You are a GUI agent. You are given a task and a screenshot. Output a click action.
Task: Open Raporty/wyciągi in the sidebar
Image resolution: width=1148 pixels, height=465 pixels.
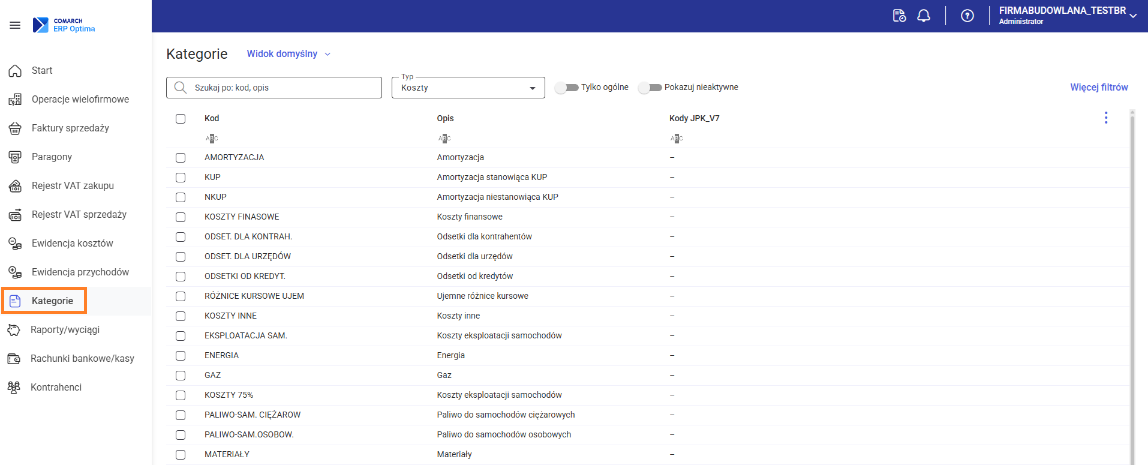click(65, 330)
